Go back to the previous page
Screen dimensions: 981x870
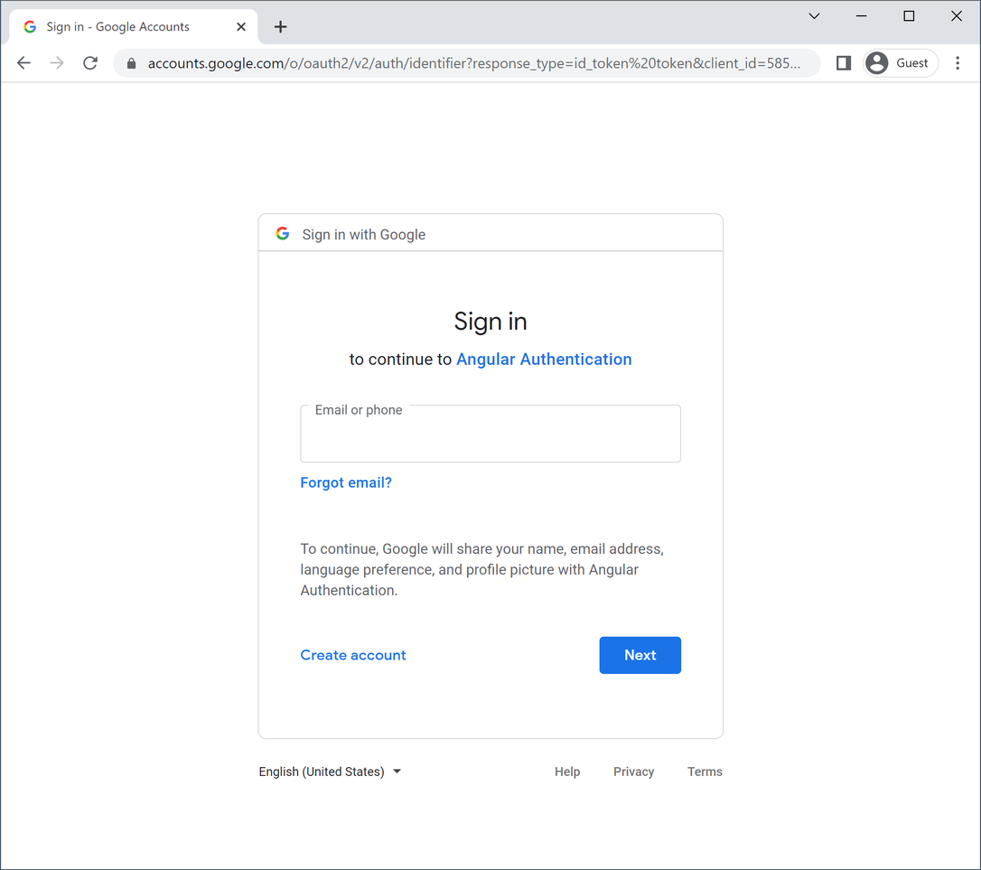click(23, 63)
